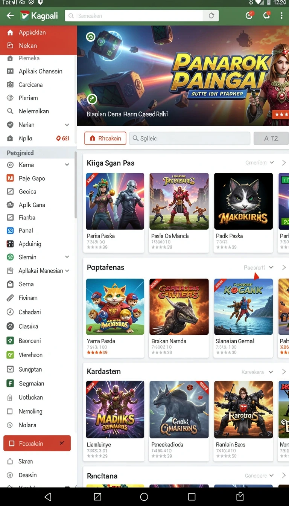The image size is (289, 506).
Task: Open Paesarti dropdown in Poptafenas
Action: (258, 267)
